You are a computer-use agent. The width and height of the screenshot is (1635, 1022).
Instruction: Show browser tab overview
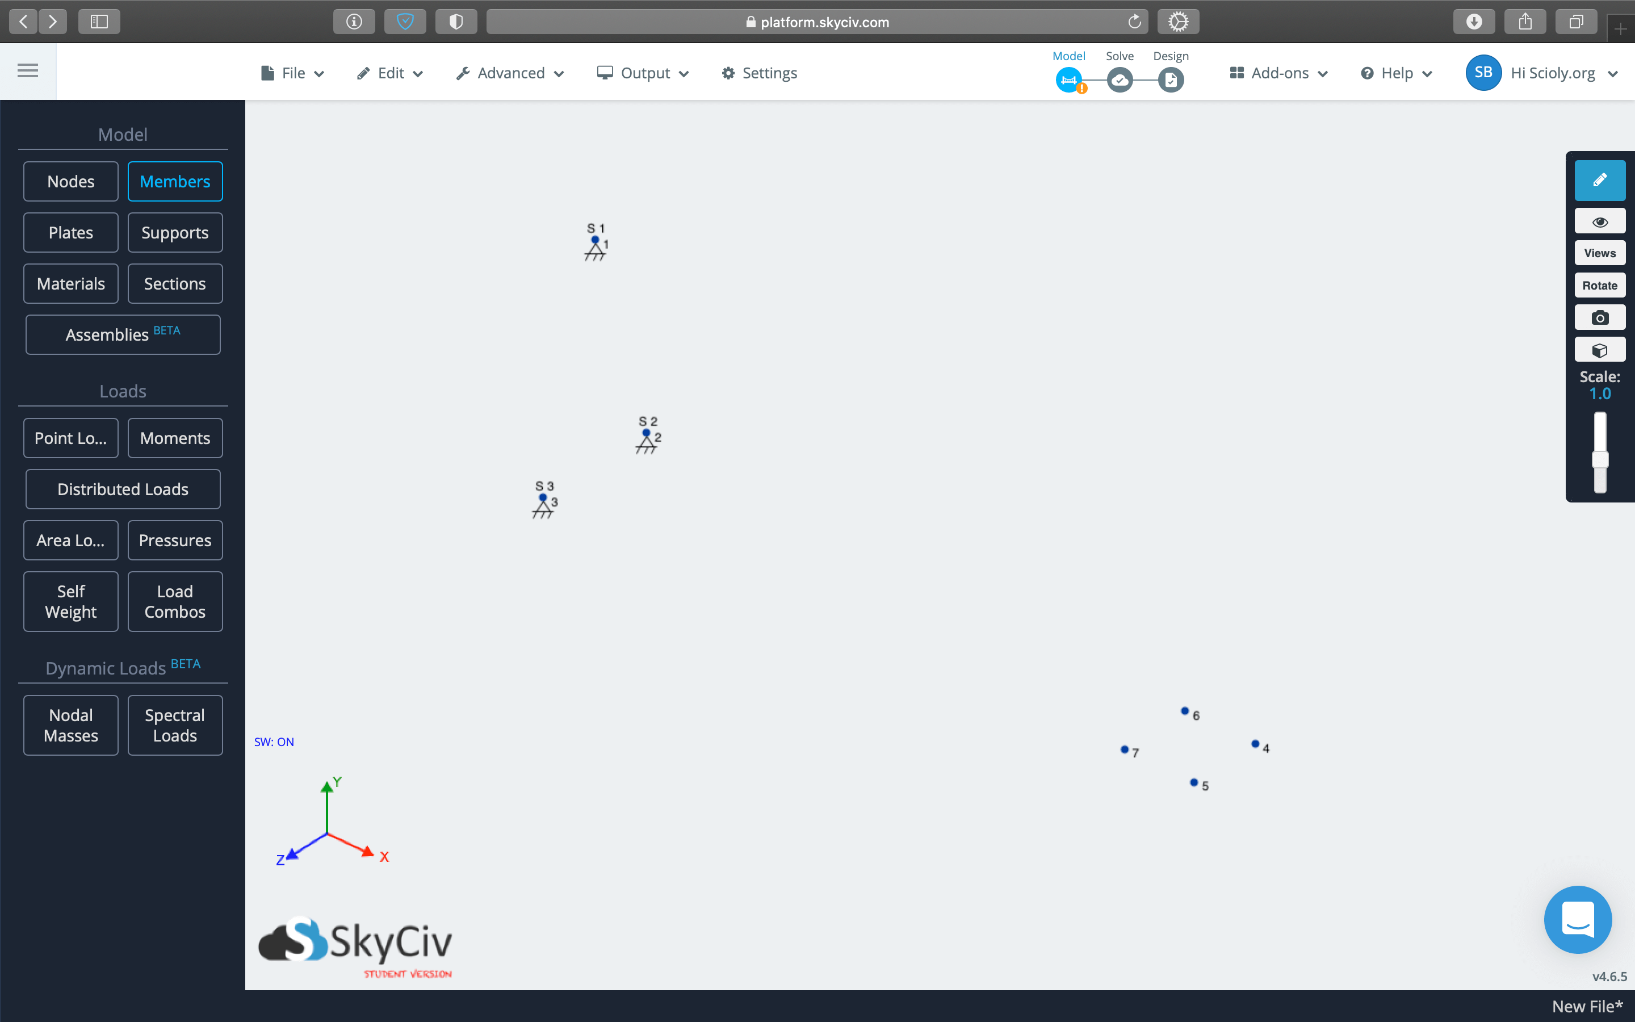1576,22
